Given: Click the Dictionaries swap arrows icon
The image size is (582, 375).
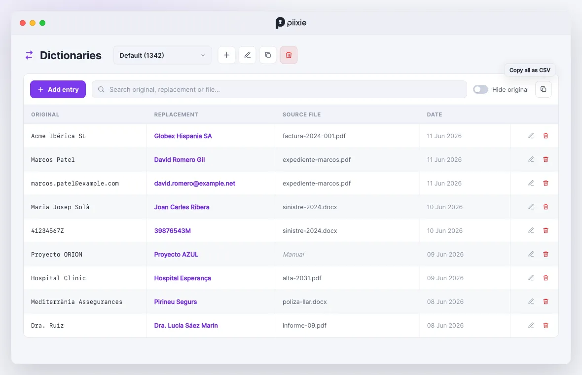Looking at the screenshot, I should click(x=29, y=55).
